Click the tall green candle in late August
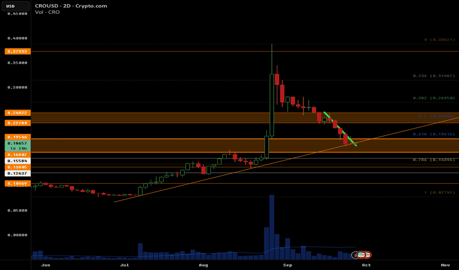The height and width of the screenshot is (270, 459). coord(272,103)
